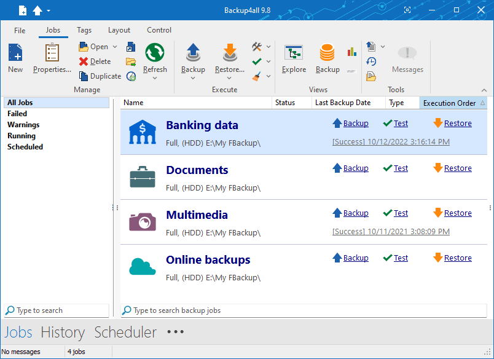494x359 pixels.
Task: Click the up arrow icon in title bar
Action: (x=37, y=10)
